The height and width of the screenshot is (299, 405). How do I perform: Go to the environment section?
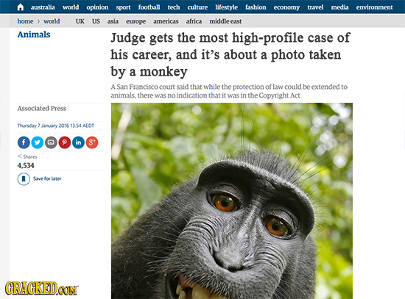(374, 7)
